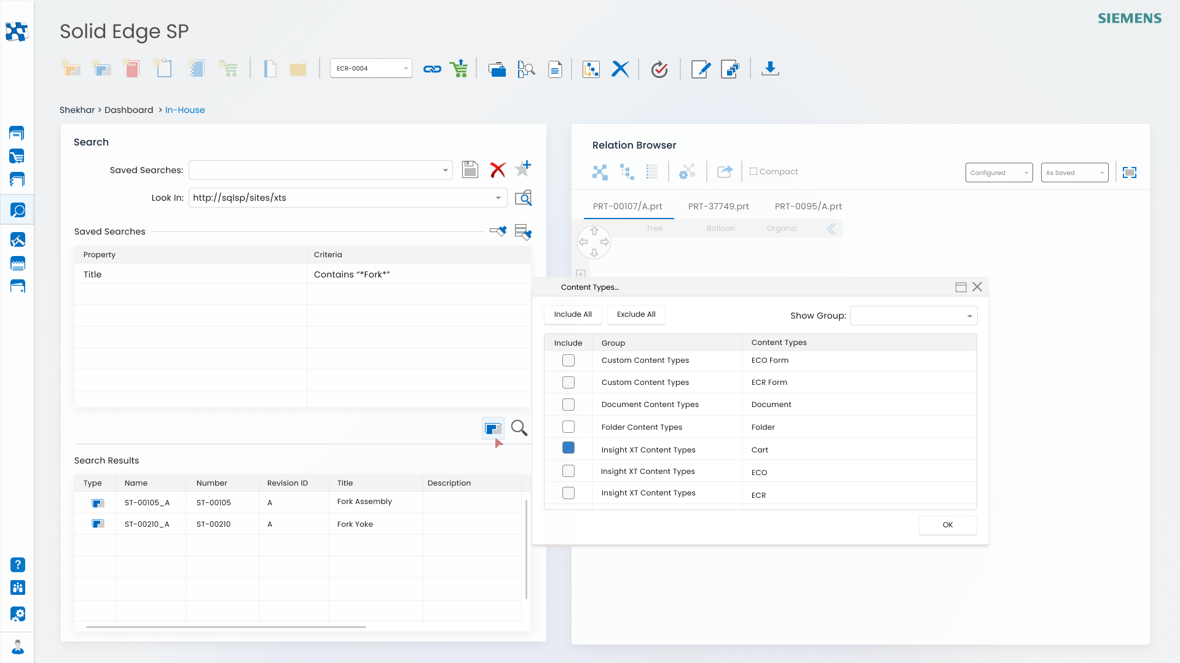1180x663 pixels.
Task: Click the search results vertical scrollbar
Action: pyautogui.click(x=526, y=549)
